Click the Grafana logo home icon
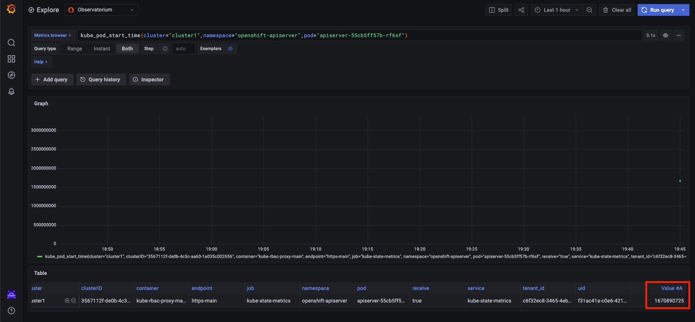The height and width of the screenshot is (322, 695). [x=11, y=9]
